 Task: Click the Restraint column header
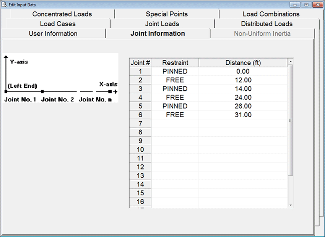click(x=175, y=63)
